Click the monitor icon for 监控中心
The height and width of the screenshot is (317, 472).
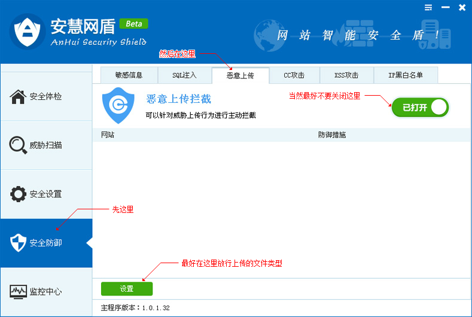coord(18,291)
